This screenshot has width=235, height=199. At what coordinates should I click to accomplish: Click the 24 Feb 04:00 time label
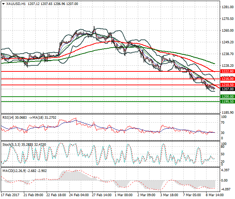click(x=79, y=195)
